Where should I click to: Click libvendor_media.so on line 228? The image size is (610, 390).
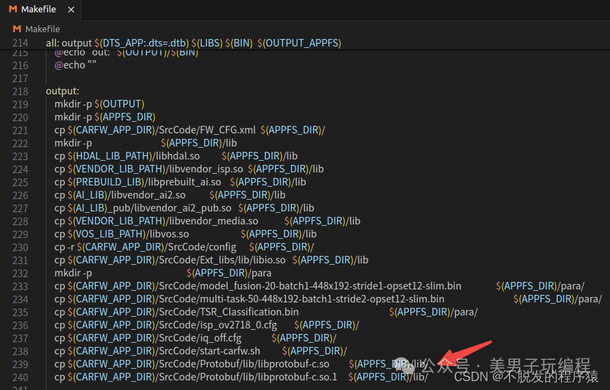tap(213, 221)
